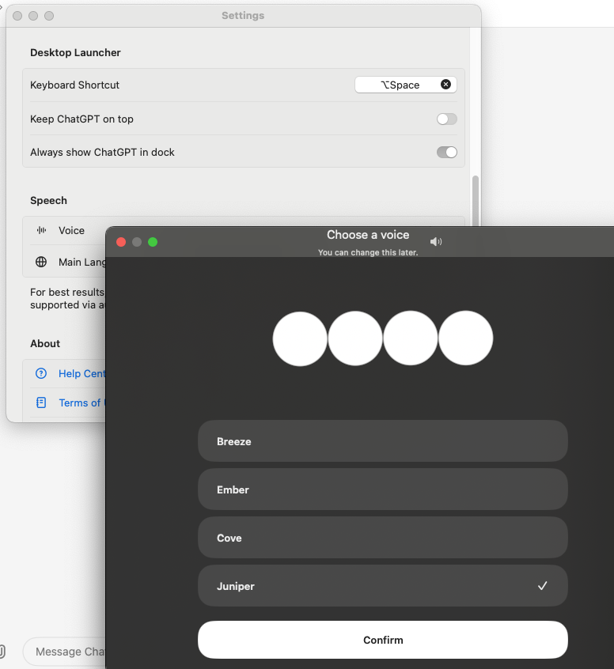Click the Keyboard Shortcut label
Screen dimensions: 614x669
[74, 85]
